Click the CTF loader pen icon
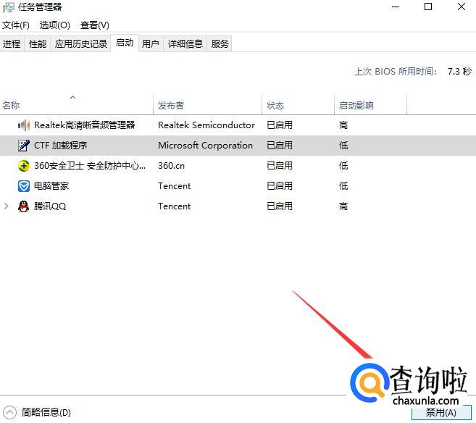 [24, 146]
